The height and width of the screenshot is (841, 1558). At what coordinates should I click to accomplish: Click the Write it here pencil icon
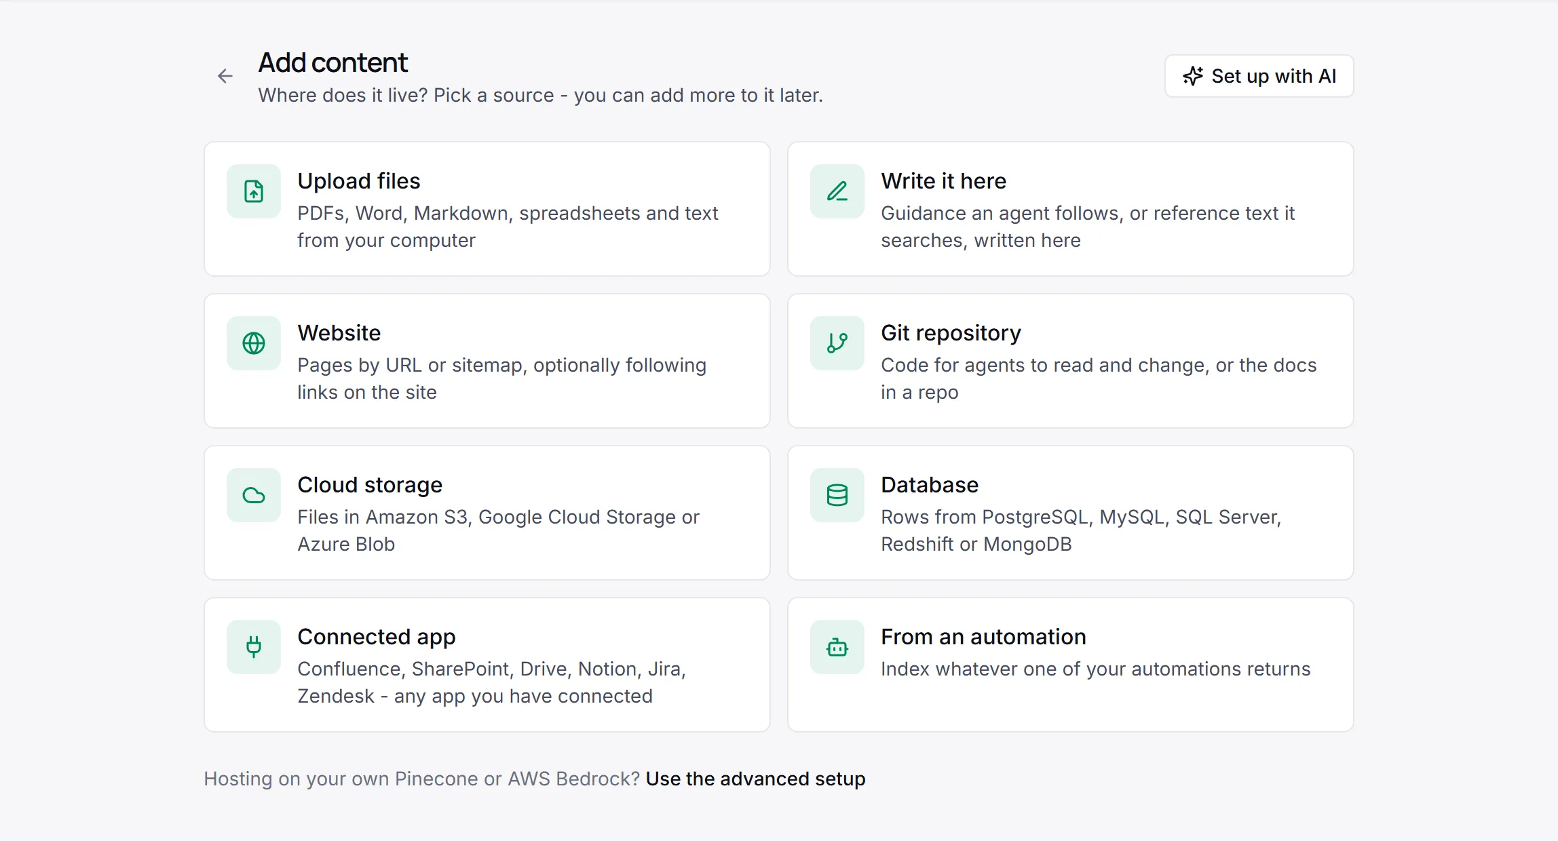click(x=837, y=191)
